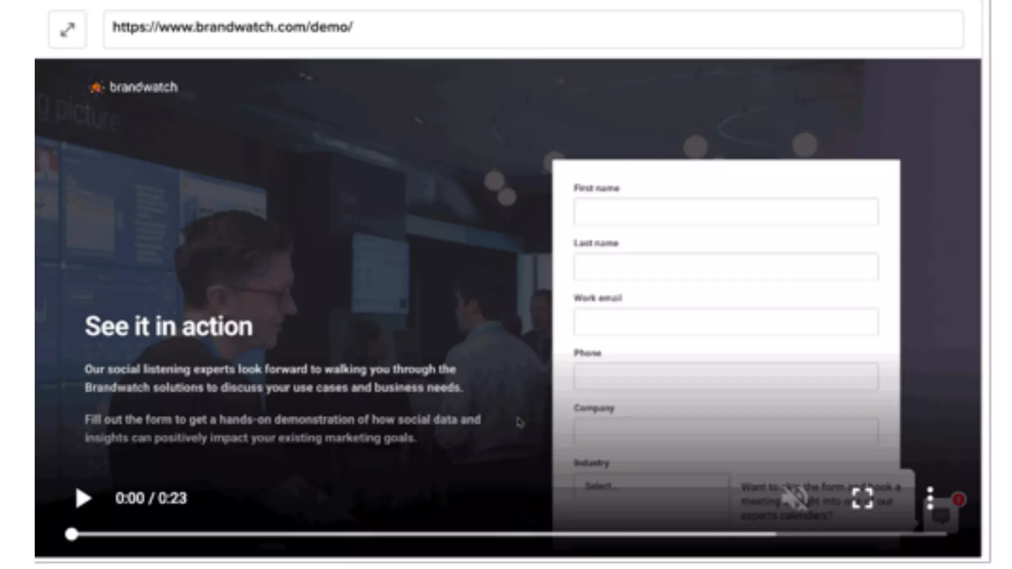Click the Phone input field
The image size is (1012, 569).
(725, 376)
